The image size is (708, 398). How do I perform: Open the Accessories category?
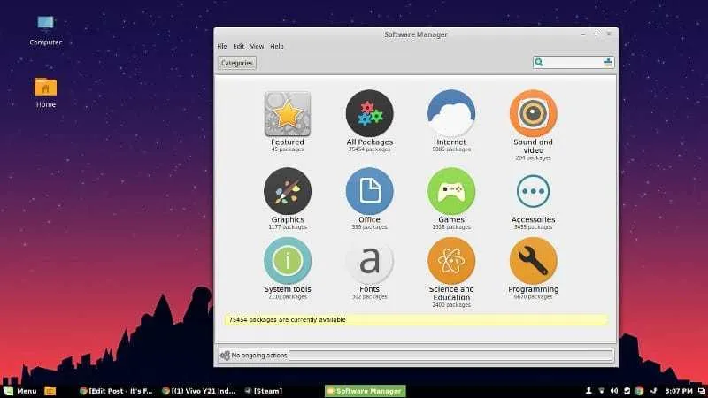(533, 191)
